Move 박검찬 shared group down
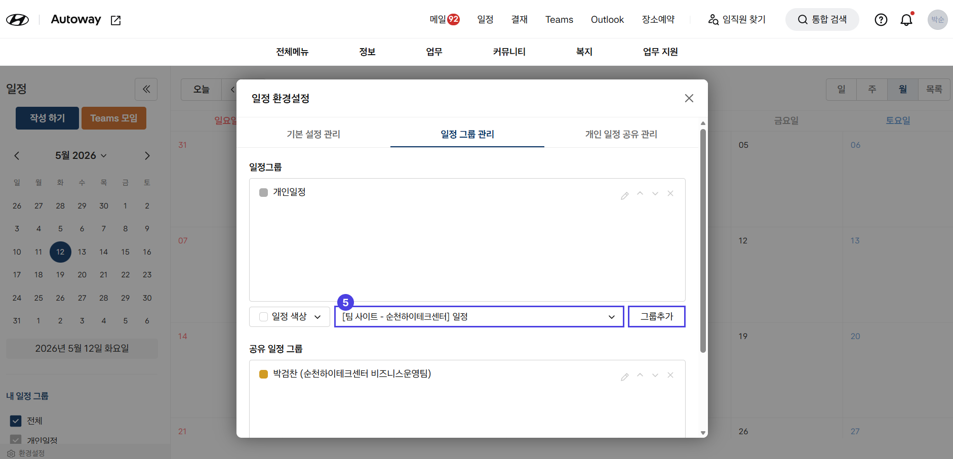 tap(655, 375)
